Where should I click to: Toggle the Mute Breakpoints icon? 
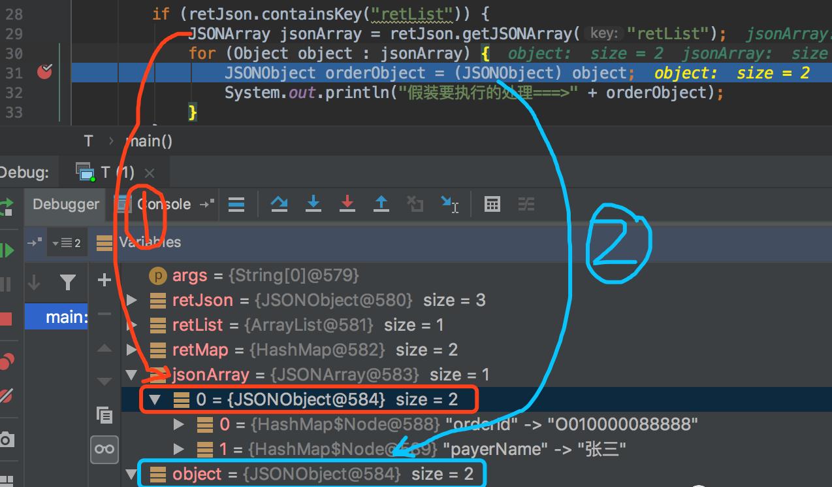coord(6,395)
